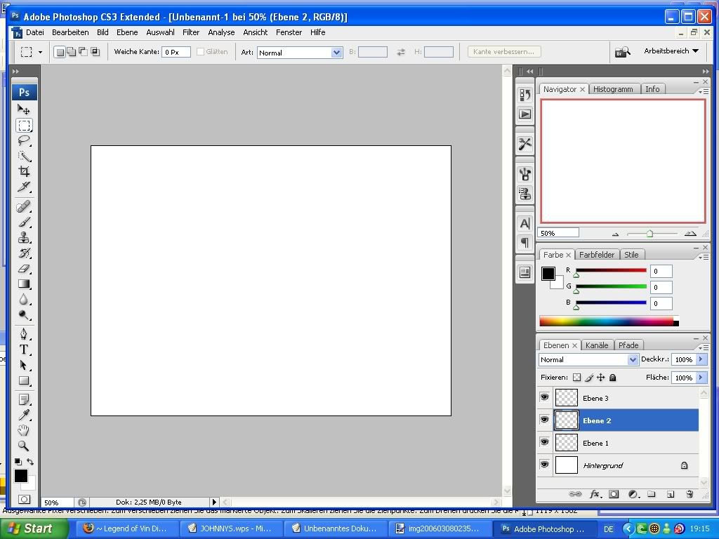Select the Blur tool
This screenshot has width=719, height=539.
24,300
